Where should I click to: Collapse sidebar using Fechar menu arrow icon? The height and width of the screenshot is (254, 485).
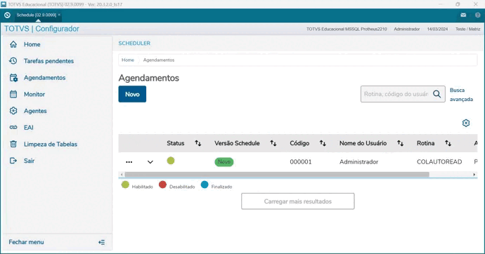tap(101, 242)
